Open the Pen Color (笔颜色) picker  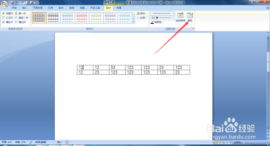click(x=157, y=22)
